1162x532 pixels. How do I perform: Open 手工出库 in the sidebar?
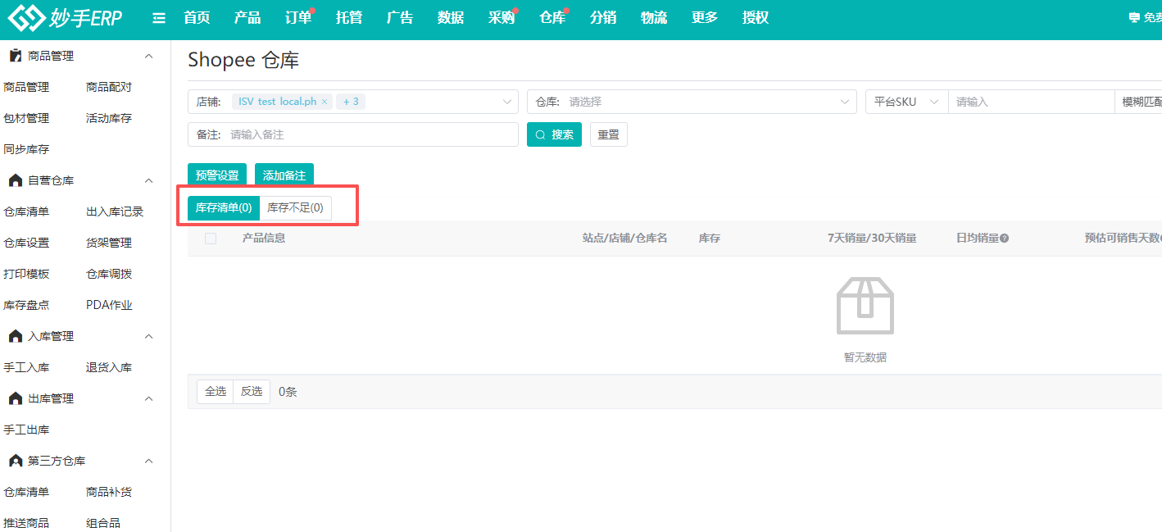(x=26, y=430)
